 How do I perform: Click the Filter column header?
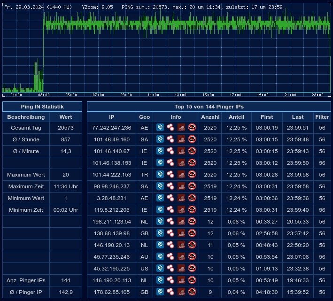point(322,117)
